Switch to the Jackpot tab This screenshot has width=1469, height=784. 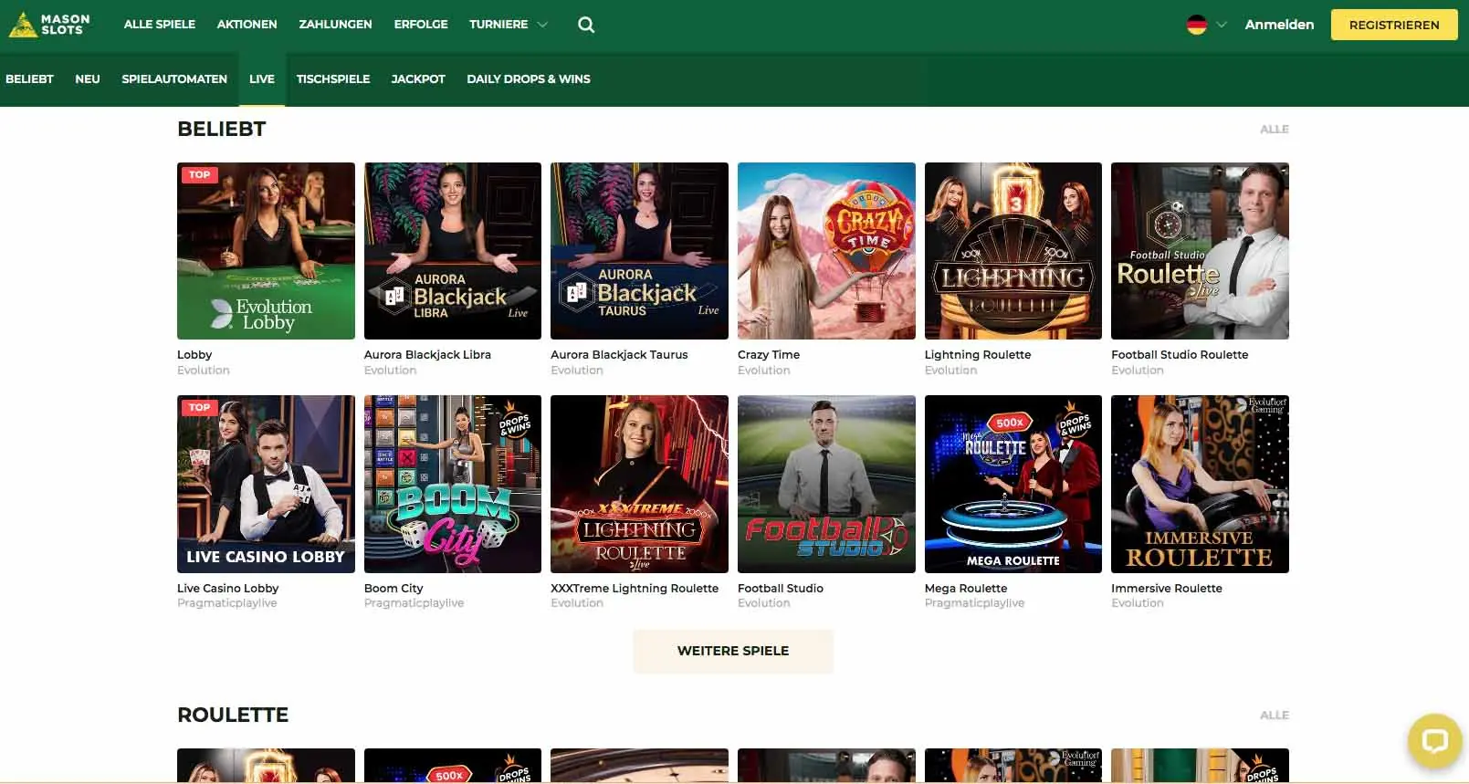click(x=418, y=79)
